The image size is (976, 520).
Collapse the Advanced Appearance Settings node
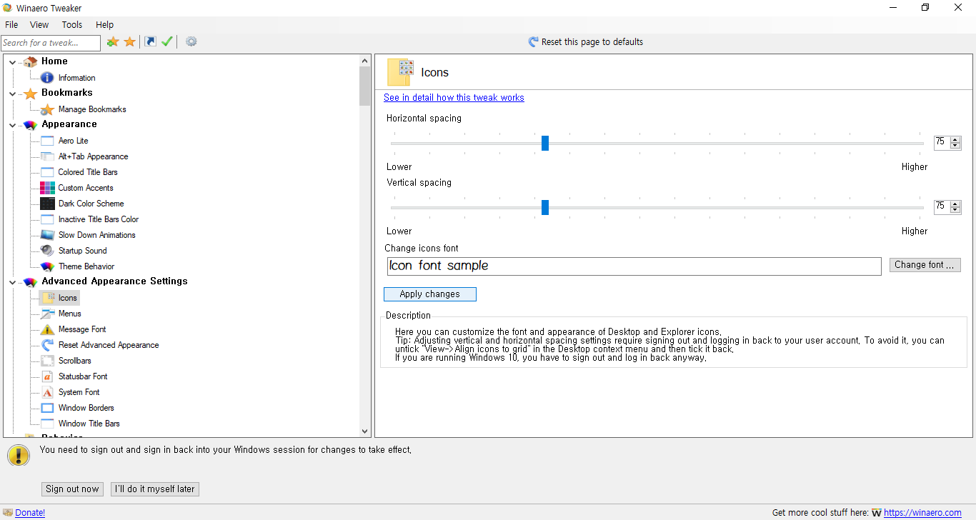12,282
